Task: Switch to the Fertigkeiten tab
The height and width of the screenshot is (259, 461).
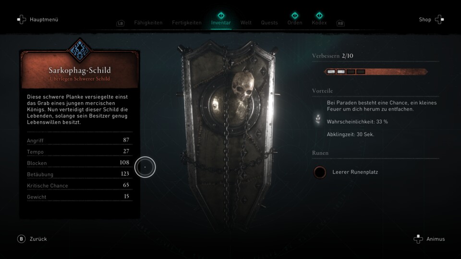Action: click(187, 23)
